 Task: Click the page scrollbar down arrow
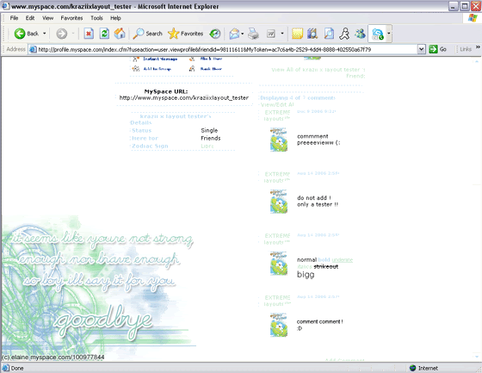pos(477,357)
